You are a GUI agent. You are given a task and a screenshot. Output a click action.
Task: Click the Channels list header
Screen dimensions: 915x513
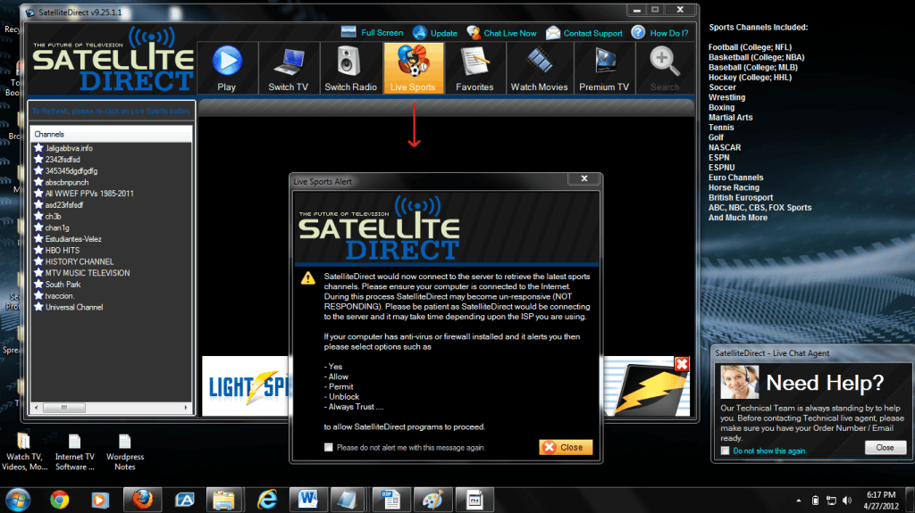(111, 134)
